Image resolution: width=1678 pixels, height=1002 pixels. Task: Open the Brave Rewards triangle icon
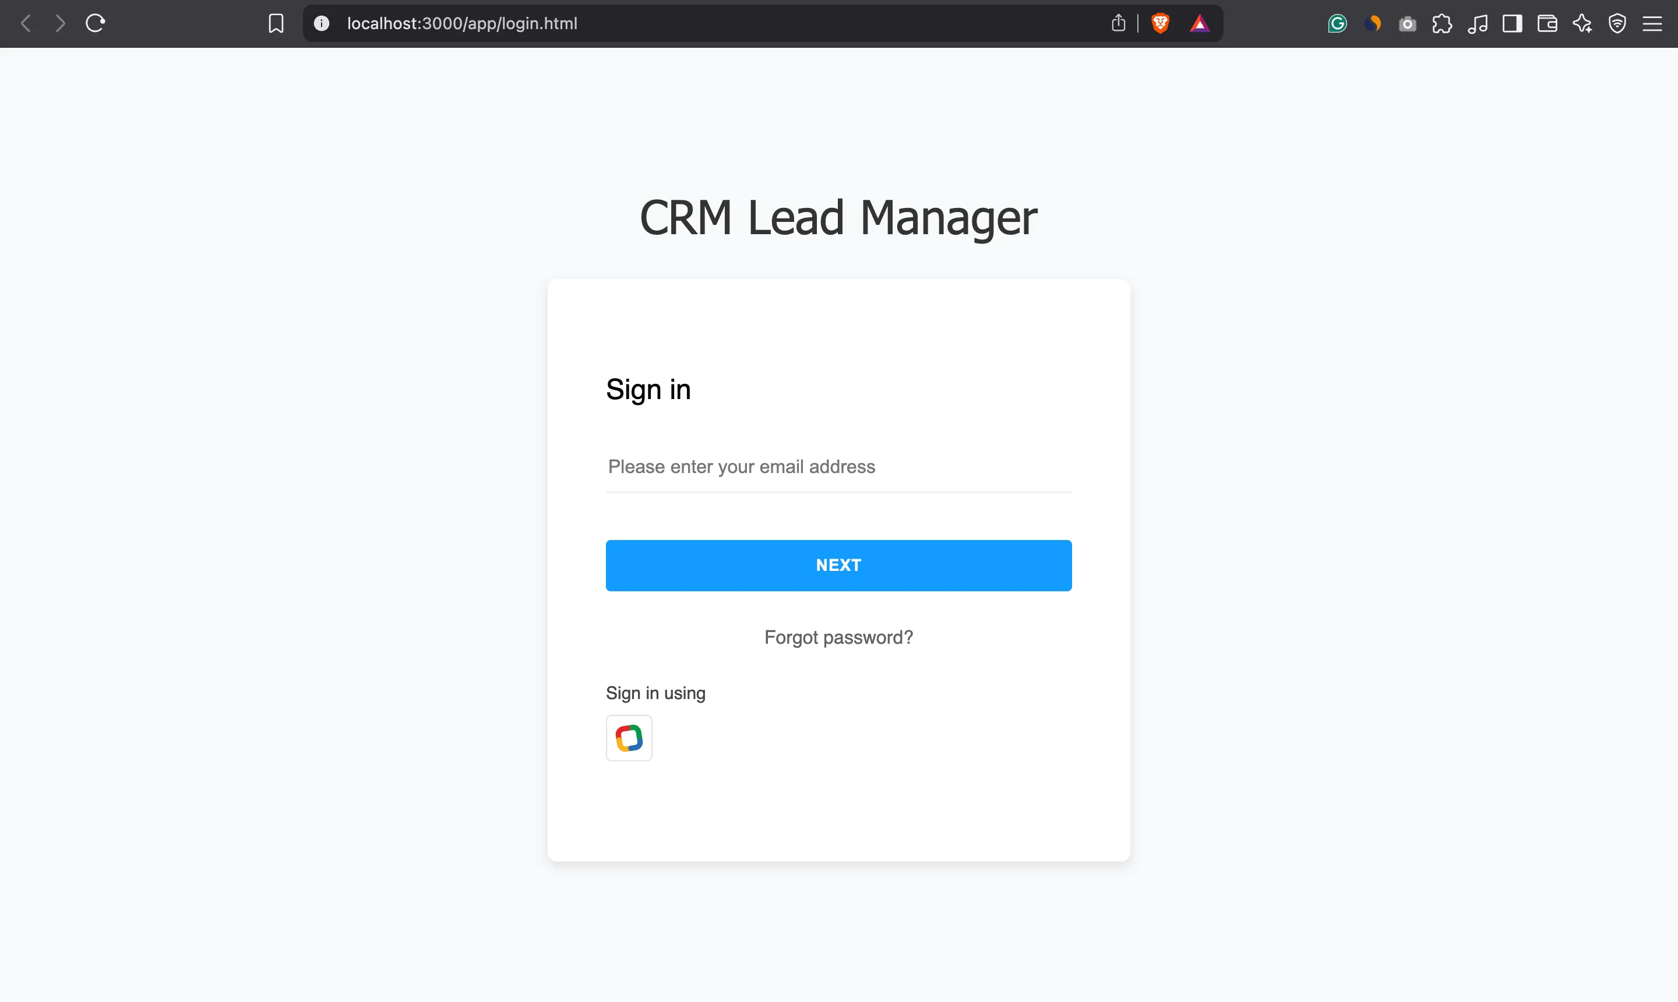pos(1199,24)
